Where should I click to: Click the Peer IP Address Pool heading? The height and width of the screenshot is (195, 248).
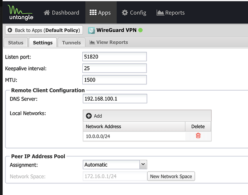(38, 156)
